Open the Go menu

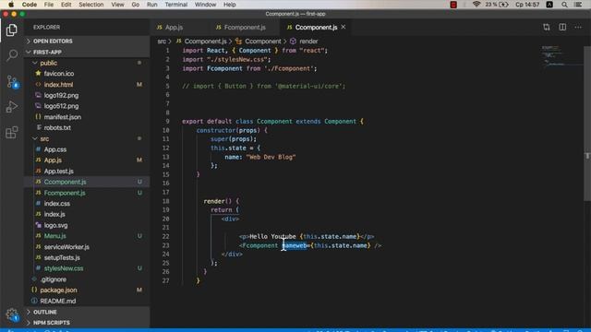tap(136, 5)
